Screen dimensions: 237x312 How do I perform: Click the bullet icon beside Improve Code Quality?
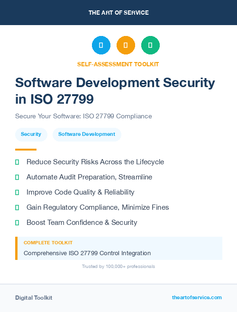point(17,192)
